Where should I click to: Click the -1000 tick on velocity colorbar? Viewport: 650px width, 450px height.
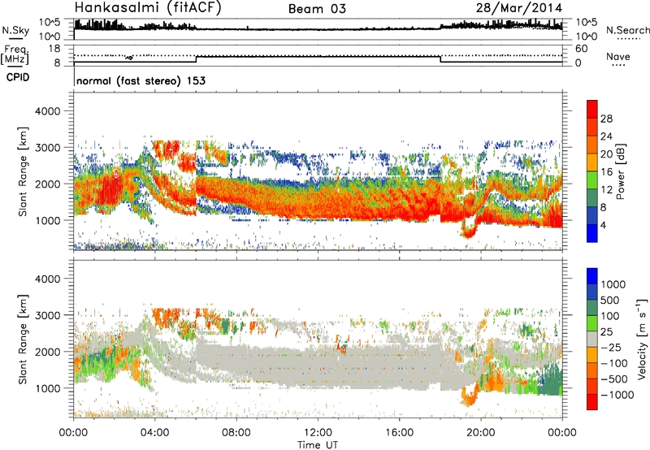[x=617, y=395]
